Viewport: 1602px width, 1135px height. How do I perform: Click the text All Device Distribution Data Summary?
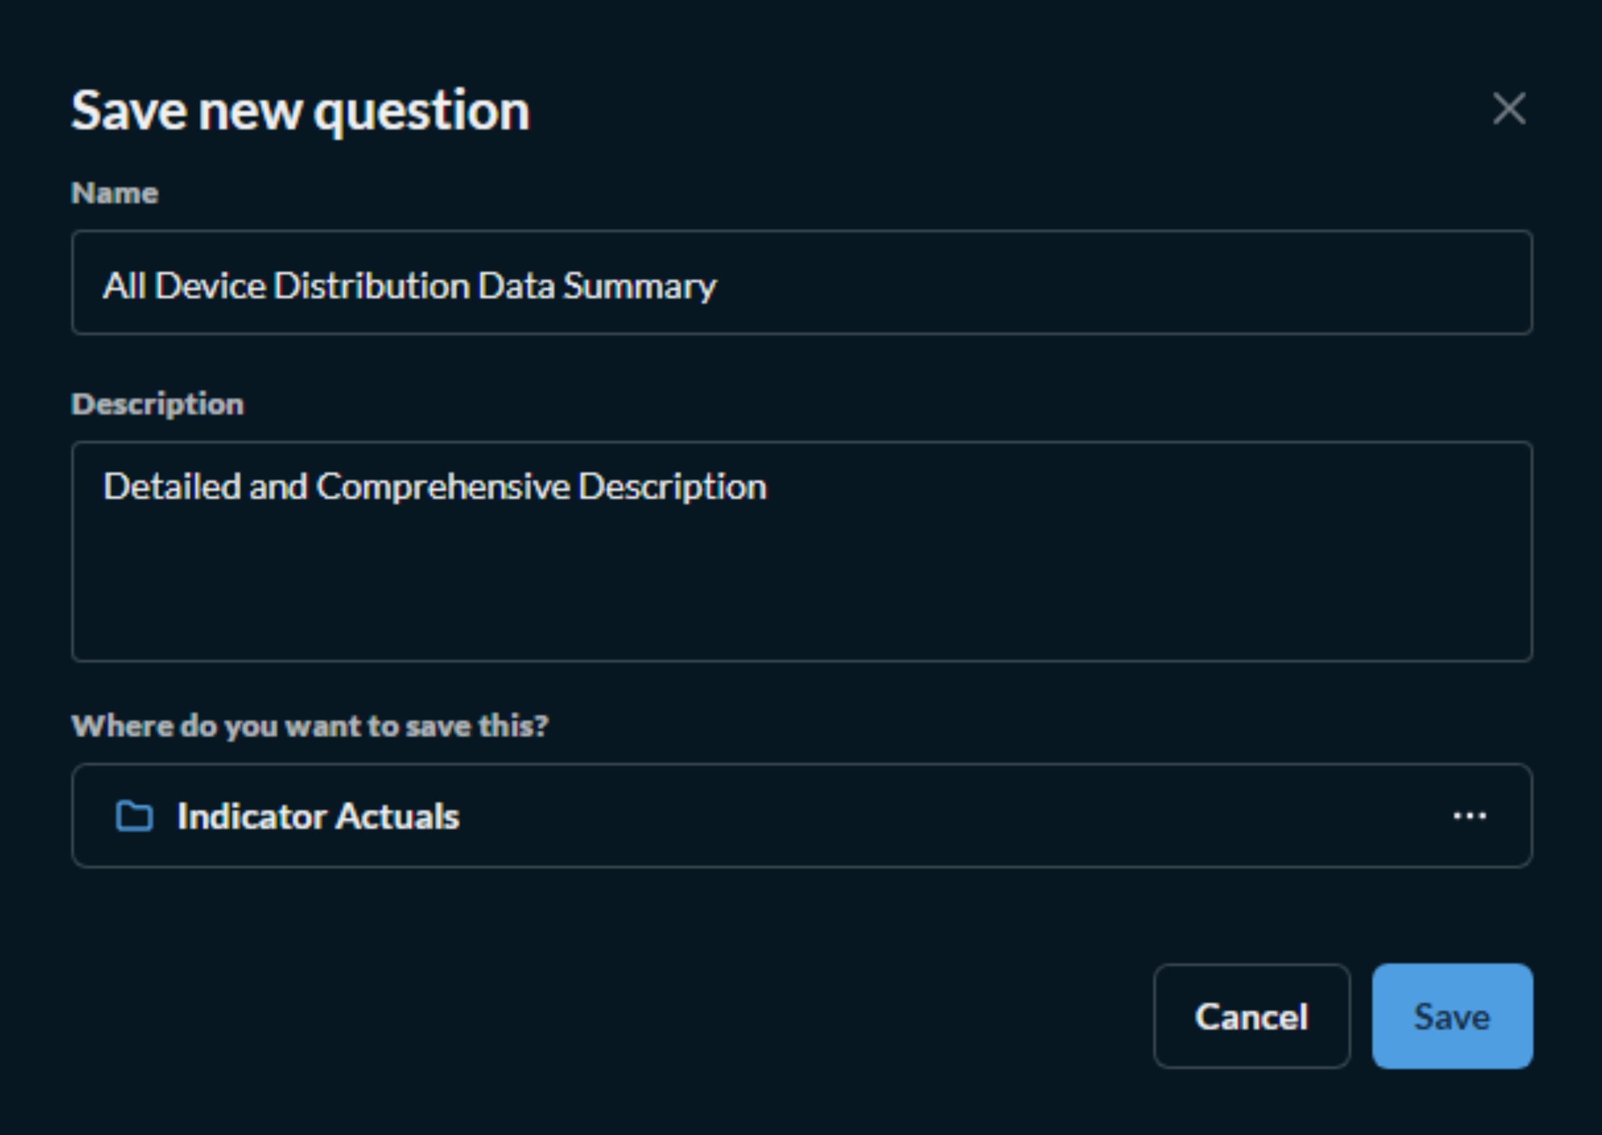pyautogui.click(x=410, y=284)
